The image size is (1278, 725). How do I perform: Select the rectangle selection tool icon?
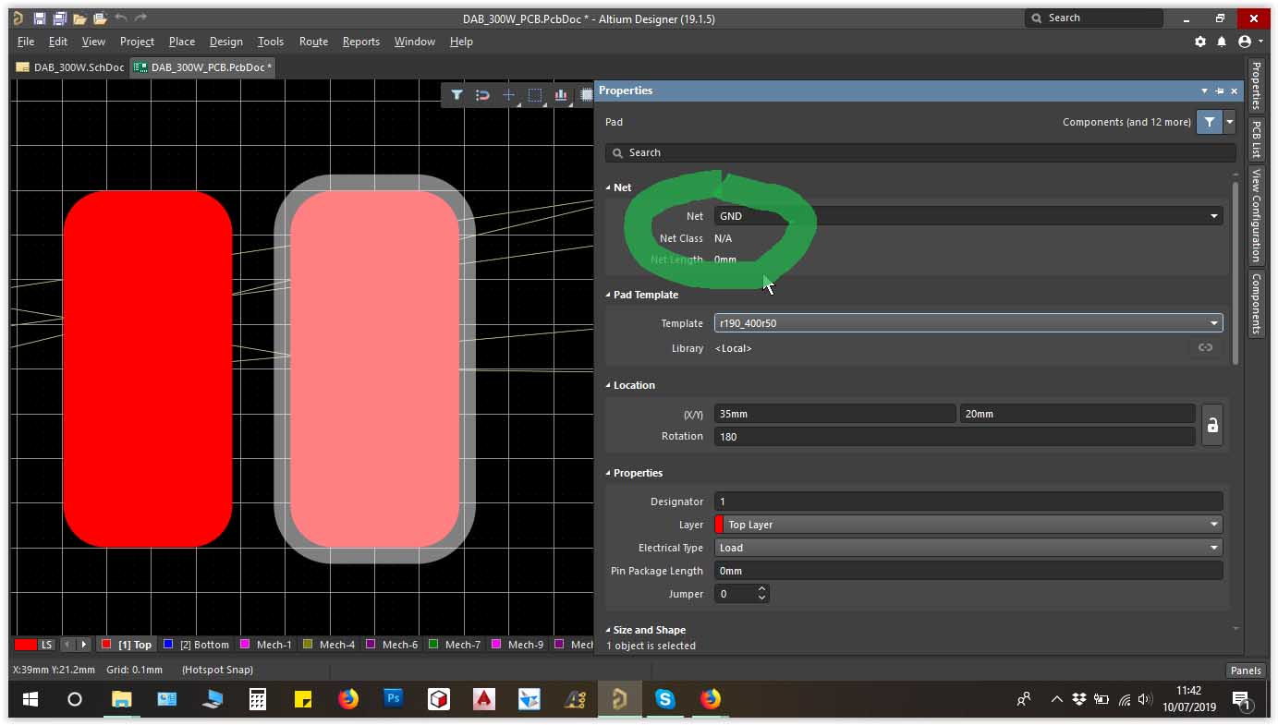534,95
